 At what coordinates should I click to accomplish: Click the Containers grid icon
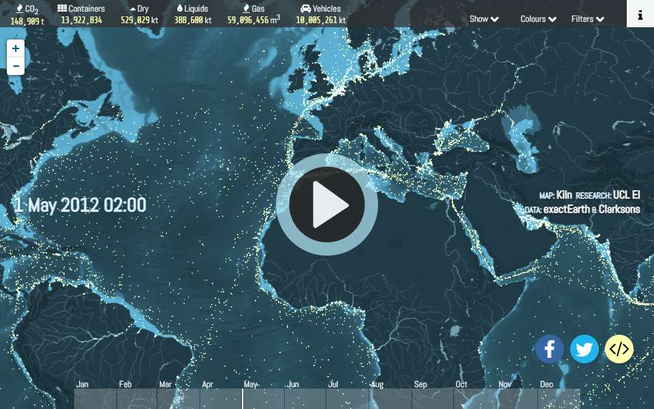(62, 8)
